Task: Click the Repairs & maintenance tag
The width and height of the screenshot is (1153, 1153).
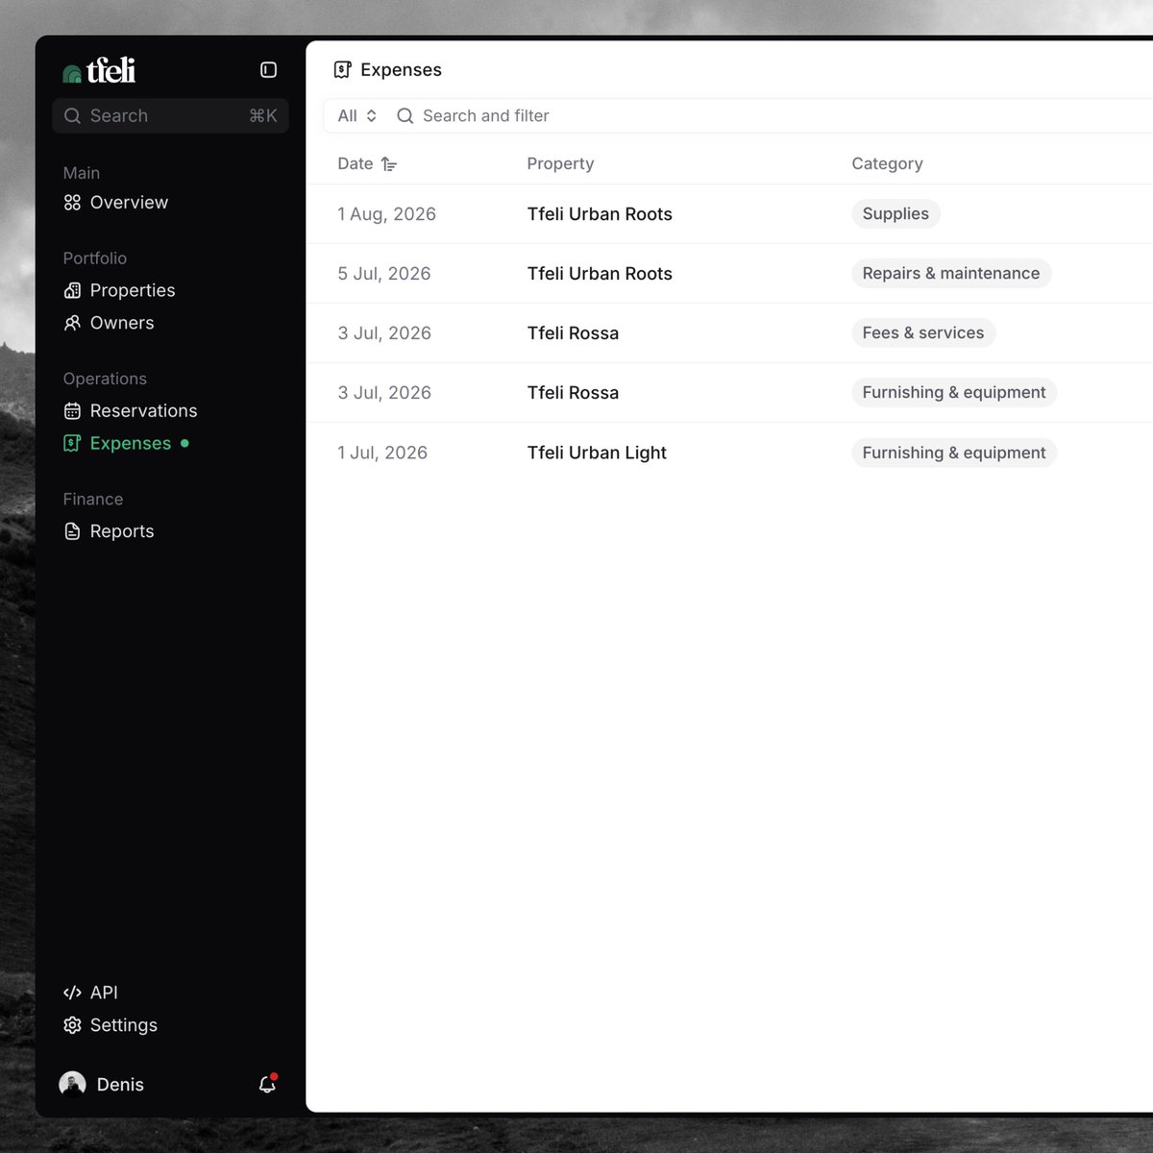Action: click(x=951, y=273)
